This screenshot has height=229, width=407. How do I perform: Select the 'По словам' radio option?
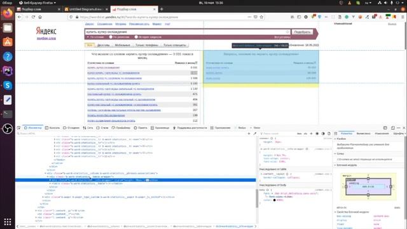click(x=88, y=37)
